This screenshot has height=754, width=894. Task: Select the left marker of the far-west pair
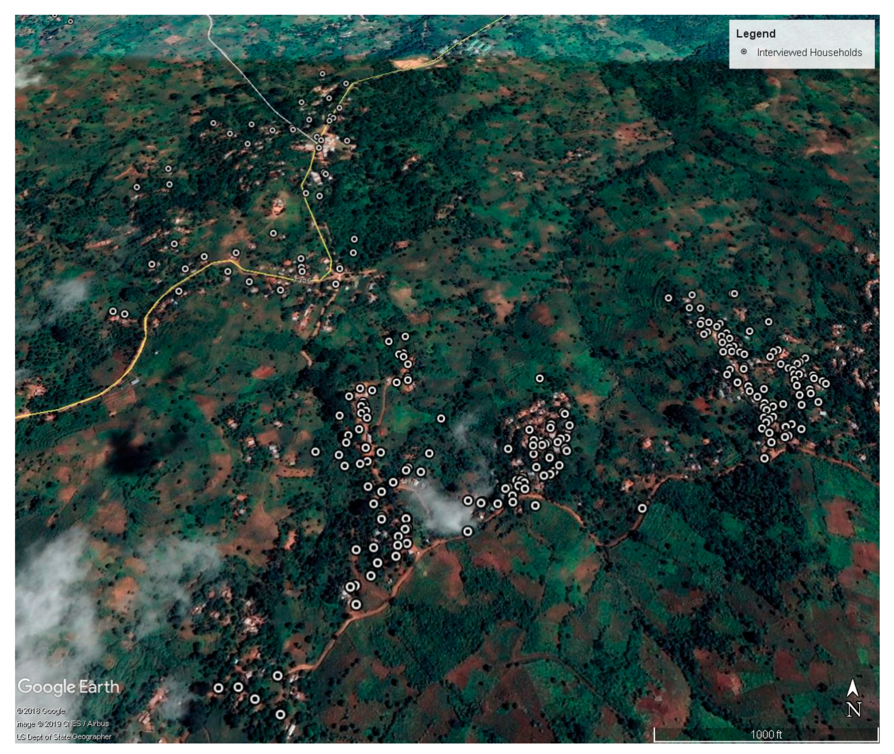pyautogui.click(x=113, y=311)
